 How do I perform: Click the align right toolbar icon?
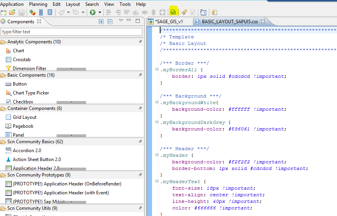[118, 12]
